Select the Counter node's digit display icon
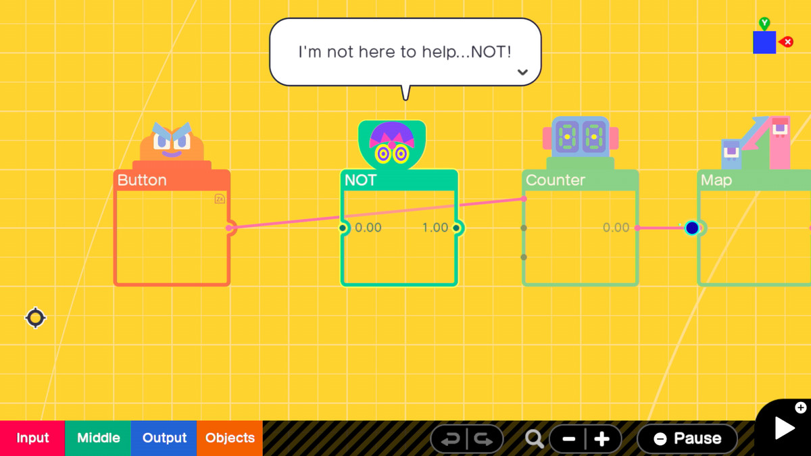Viewport: 811px width, 456px height. click(579, 137)
